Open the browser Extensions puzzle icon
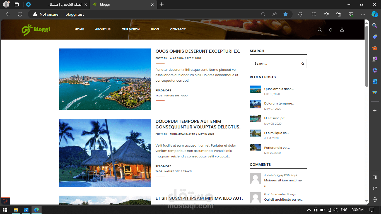The width and height of the screenshot is (381, 214). 300,14
